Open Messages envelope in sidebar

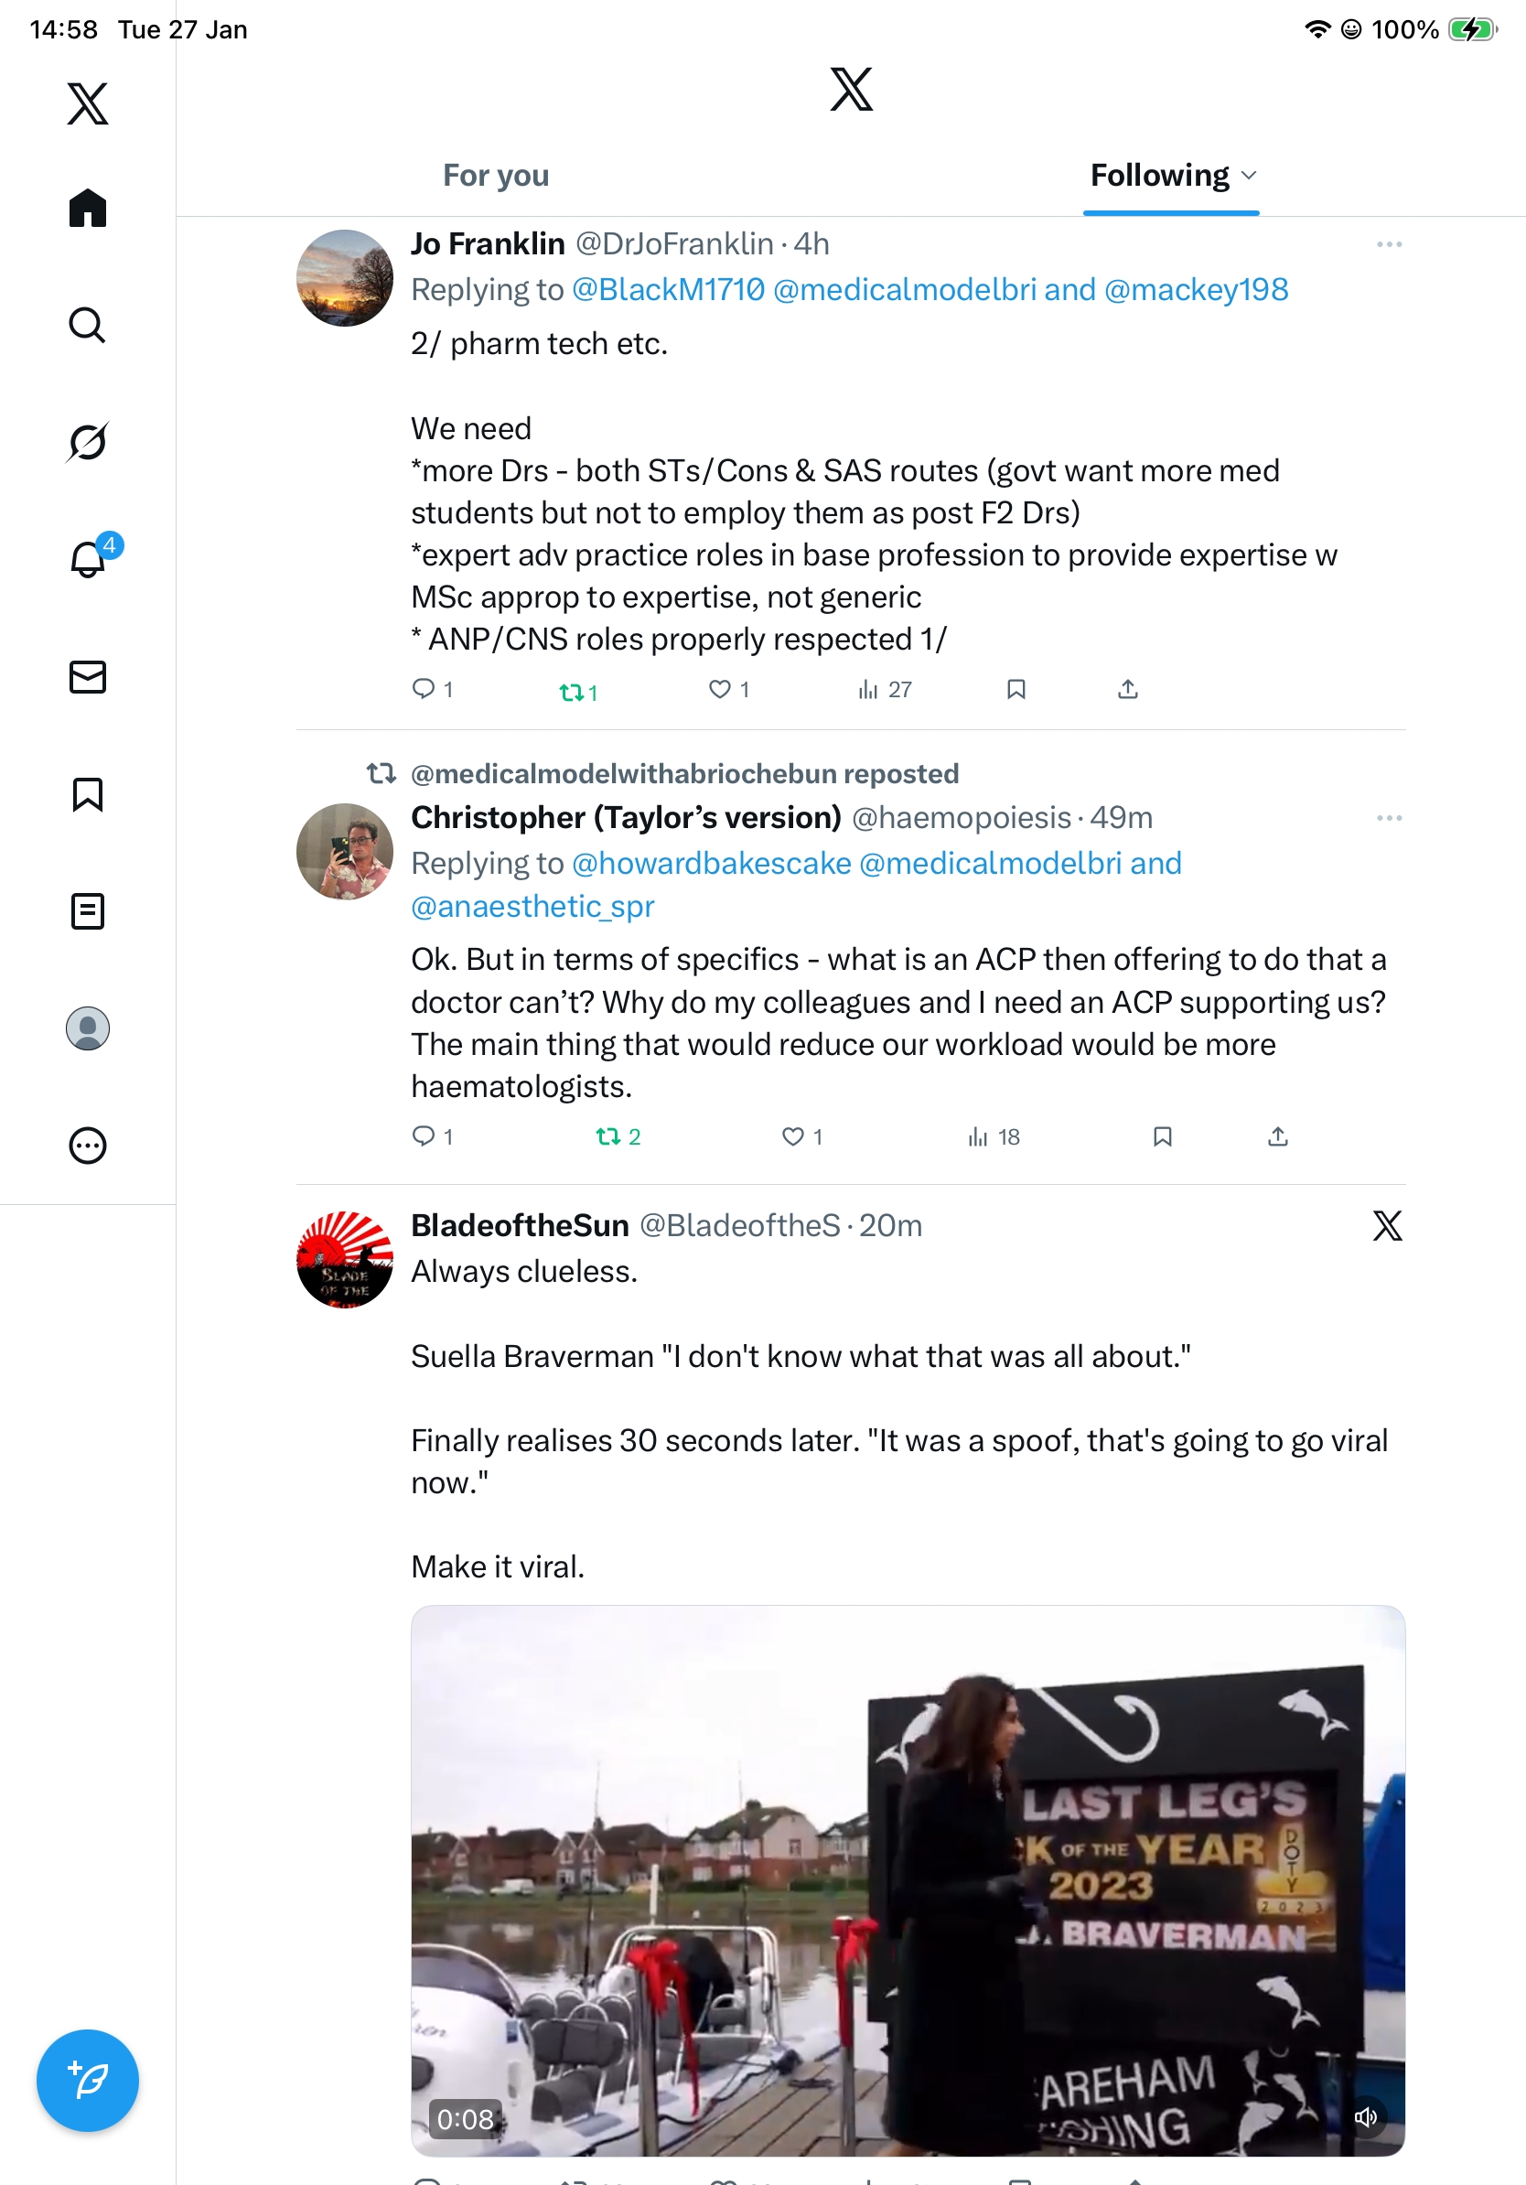pyautogui.click(x=88, y=676)
